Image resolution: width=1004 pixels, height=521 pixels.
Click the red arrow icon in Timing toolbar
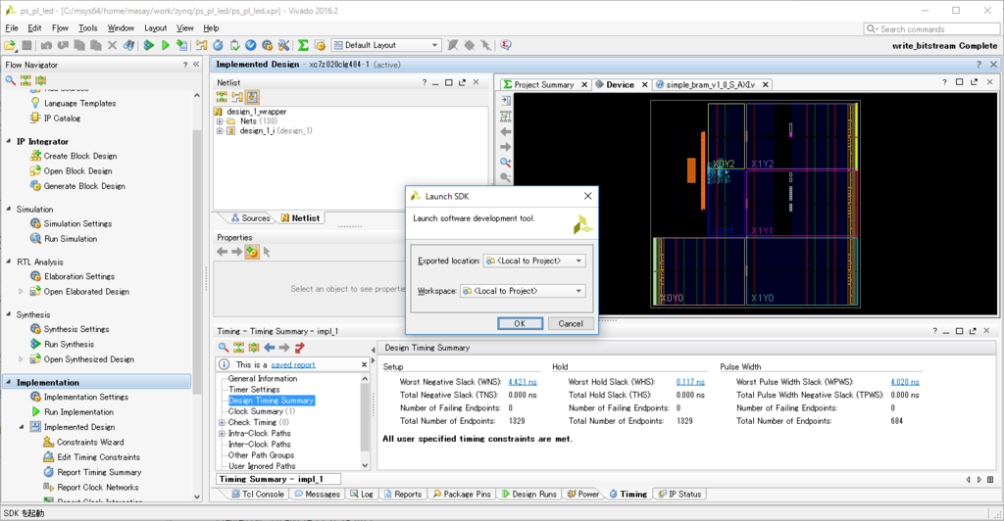click(x=300, y=347)
